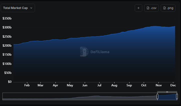Click the selected blue range in the chart navigator
The image size is (181, 106).
pyautogui.click(x=167, y=97)
